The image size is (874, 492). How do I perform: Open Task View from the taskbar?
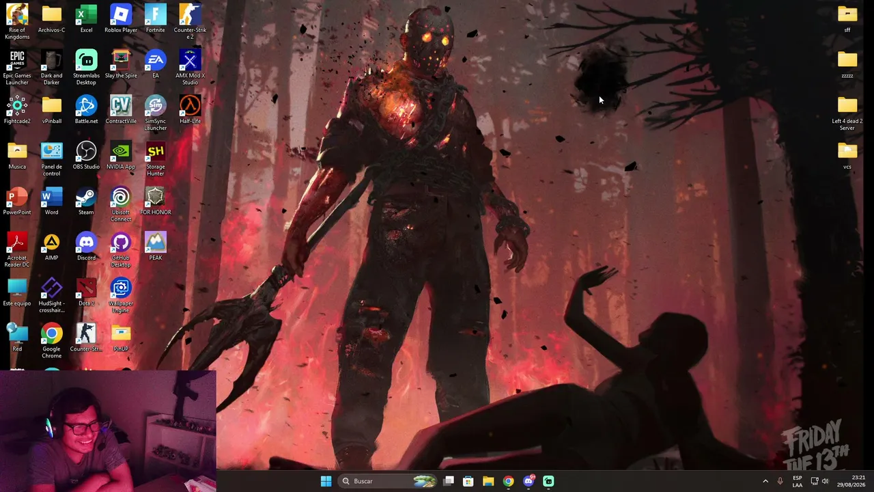449,481
